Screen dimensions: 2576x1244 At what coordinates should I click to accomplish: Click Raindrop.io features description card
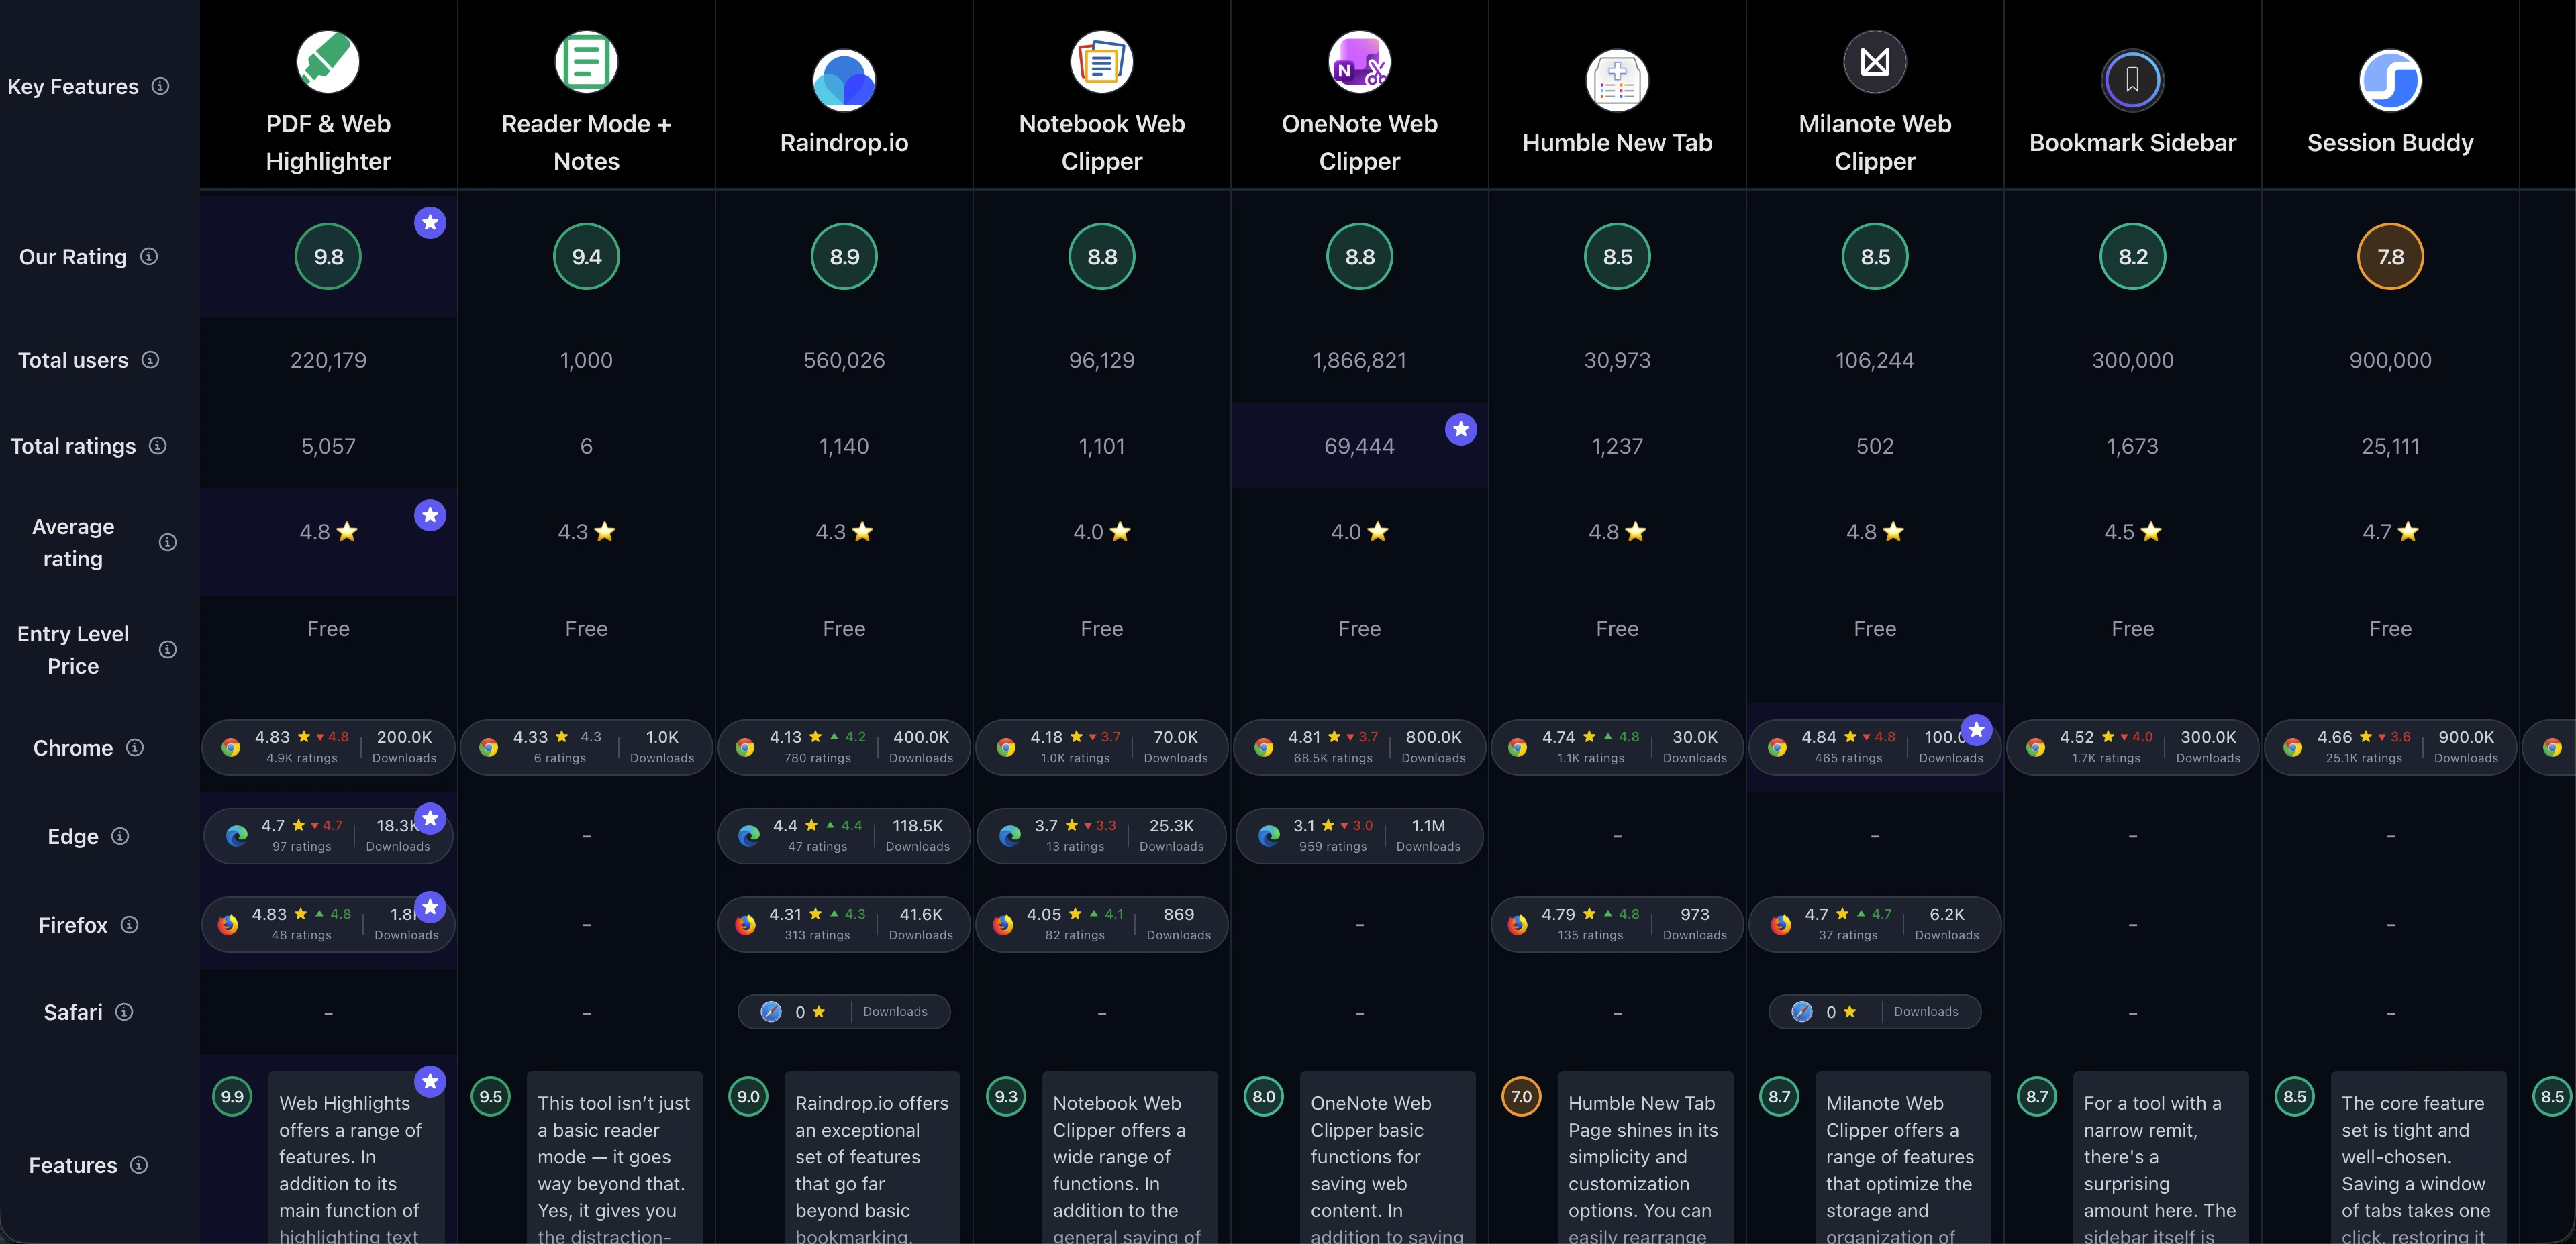click(x=872, y=1158)
